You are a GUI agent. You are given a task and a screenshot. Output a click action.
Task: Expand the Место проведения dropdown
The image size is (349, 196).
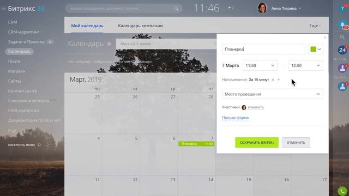pos(273,94)
